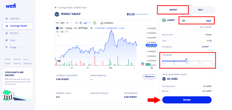Open the xUSDT token dropdown
This screenshot has height=110, width=232.
170,20
